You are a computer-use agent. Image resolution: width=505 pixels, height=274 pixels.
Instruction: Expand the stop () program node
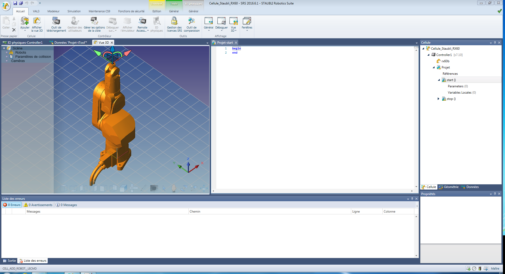tap(438, 99)
